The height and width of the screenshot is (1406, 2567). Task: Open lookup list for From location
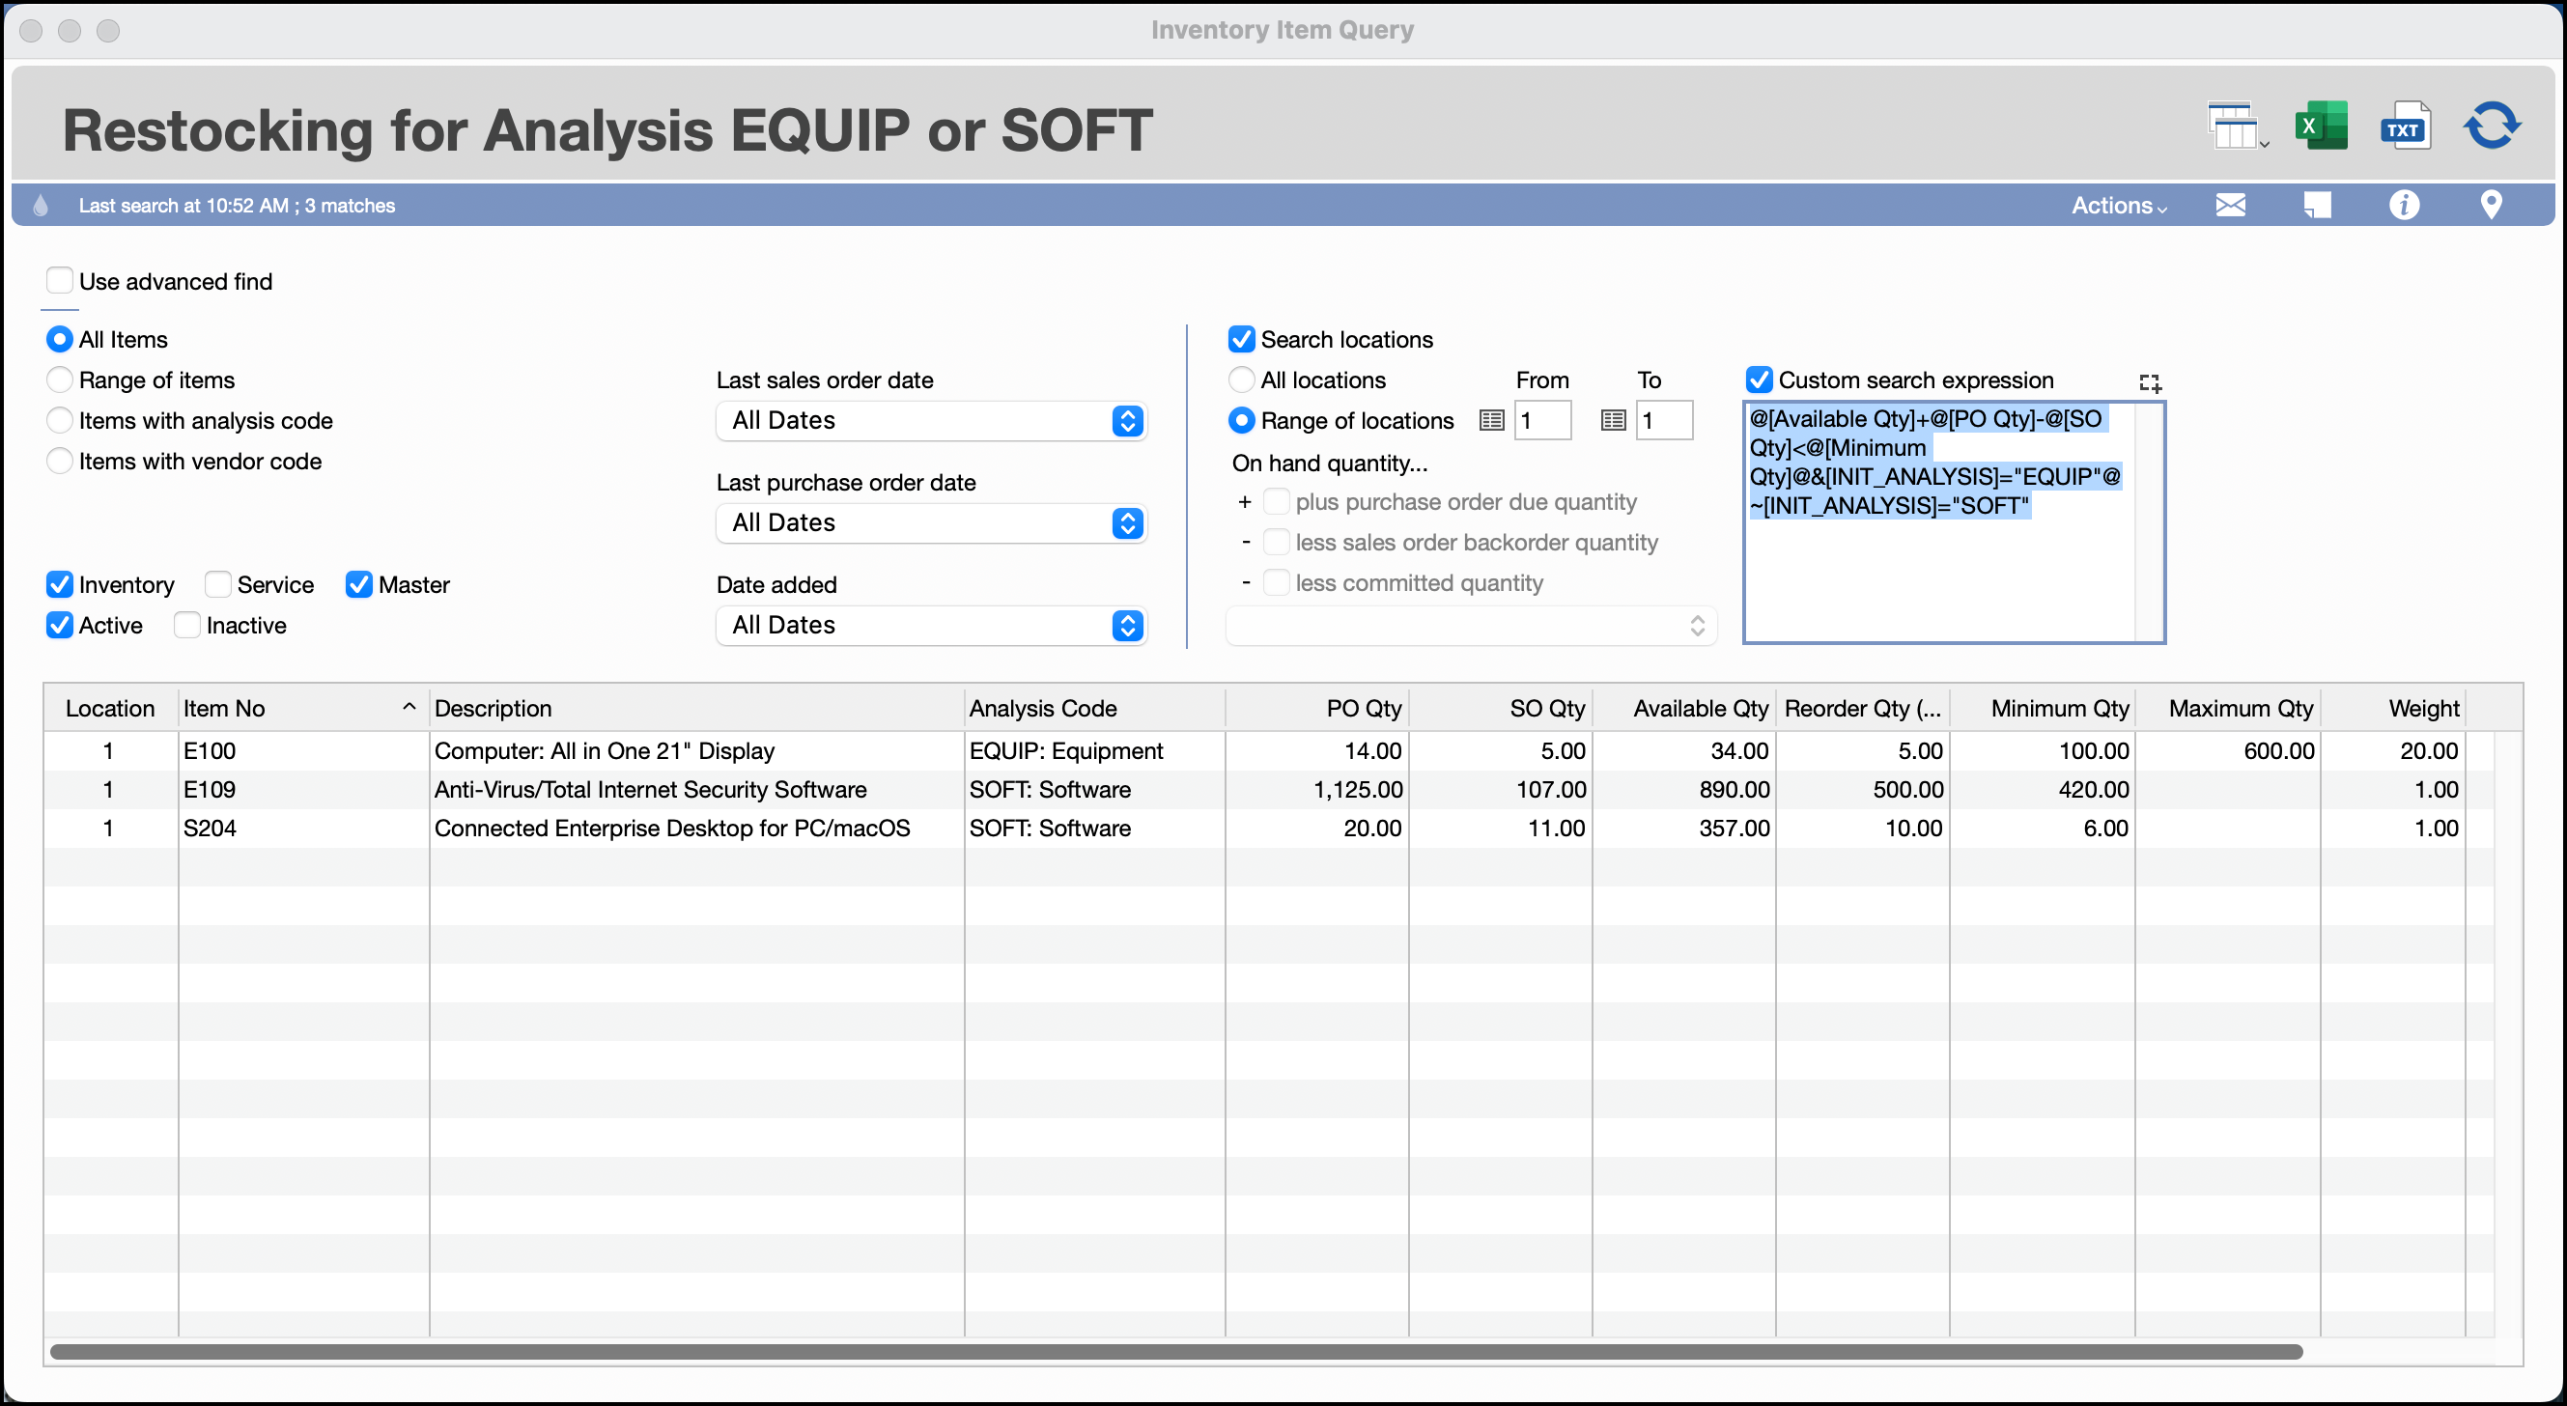click(1491, 420)
